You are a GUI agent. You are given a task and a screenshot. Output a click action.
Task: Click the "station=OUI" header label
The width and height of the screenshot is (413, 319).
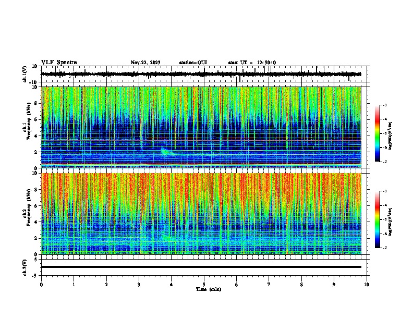click(x=193, y=63)
